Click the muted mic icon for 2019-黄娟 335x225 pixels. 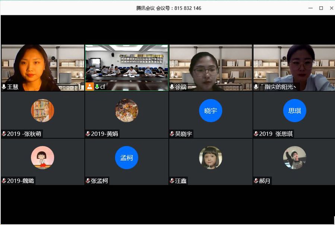coord(88,134)
